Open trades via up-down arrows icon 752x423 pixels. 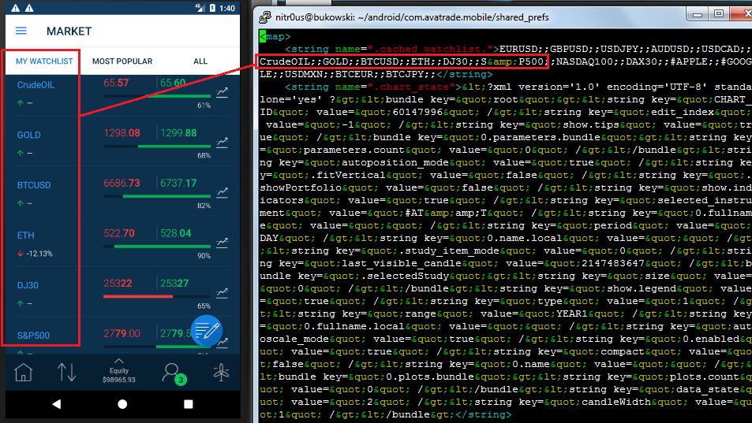coord(66,372)
